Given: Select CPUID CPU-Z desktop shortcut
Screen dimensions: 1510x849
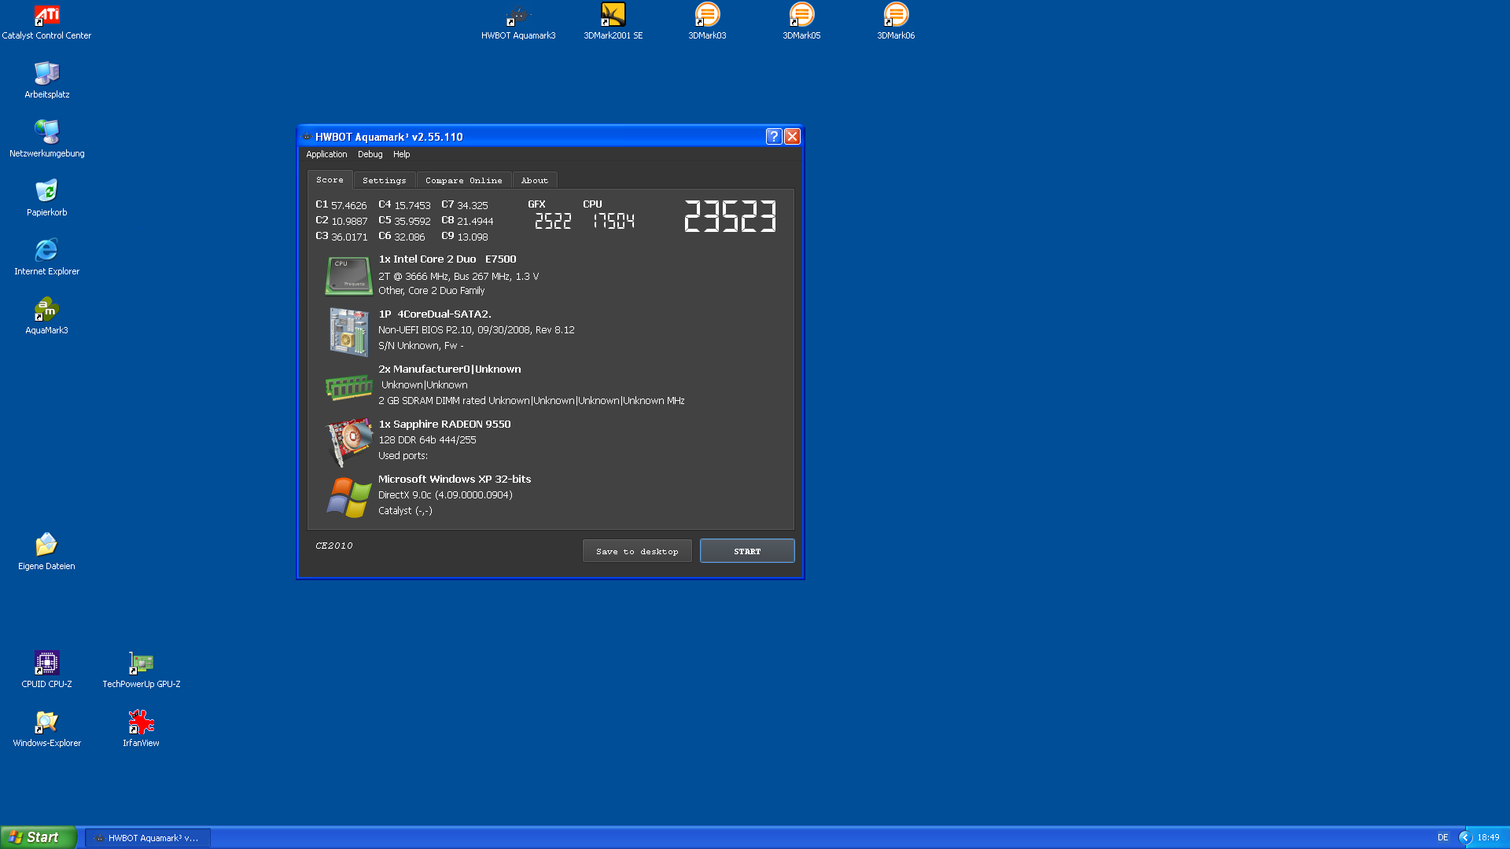Looking at the screenshot, I should [46, 670].
